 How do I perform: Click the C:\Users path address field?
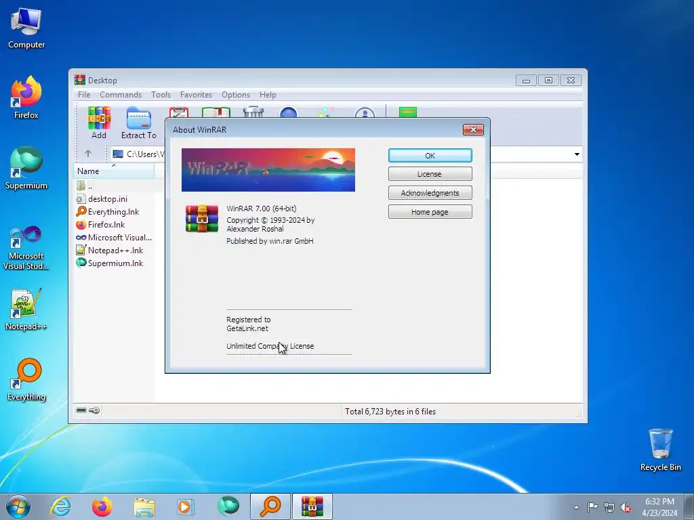pos(137,154)
